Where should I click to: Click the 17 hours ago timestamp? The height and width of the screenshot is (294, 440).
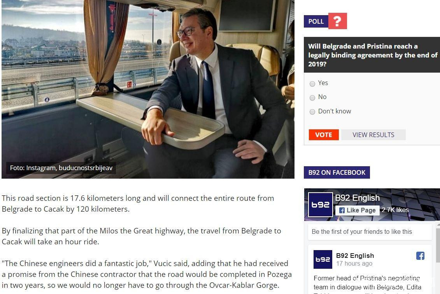354,263
